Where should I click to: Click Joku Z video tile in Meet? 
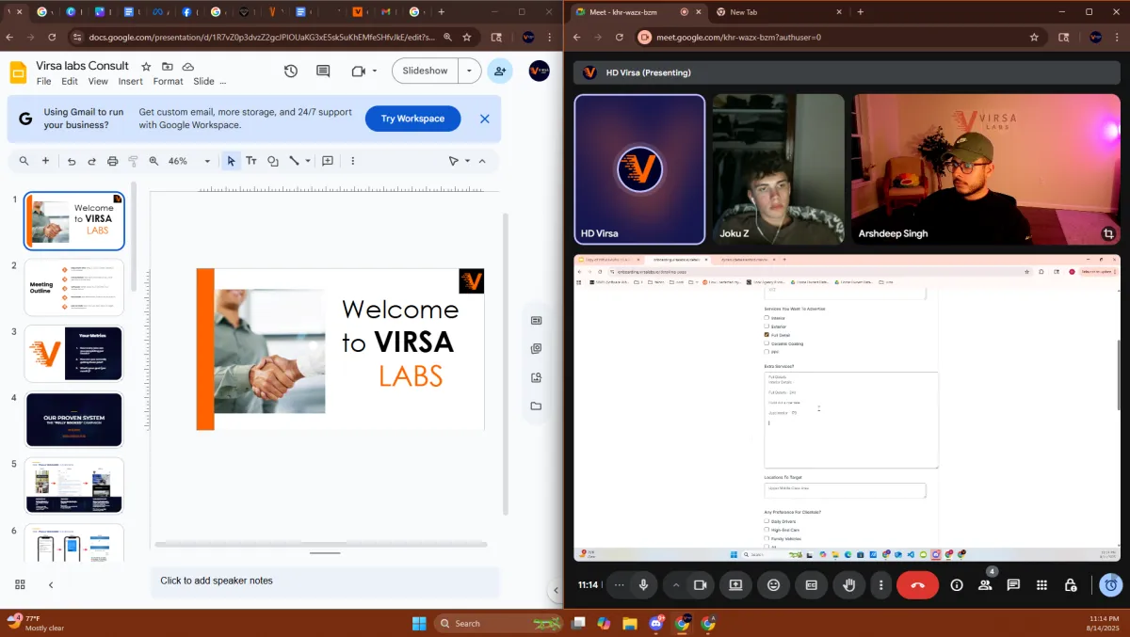(778, 169)
